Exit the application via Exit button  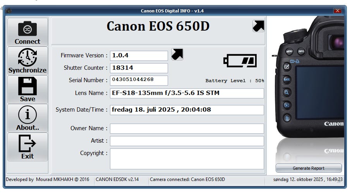[27, 147]
